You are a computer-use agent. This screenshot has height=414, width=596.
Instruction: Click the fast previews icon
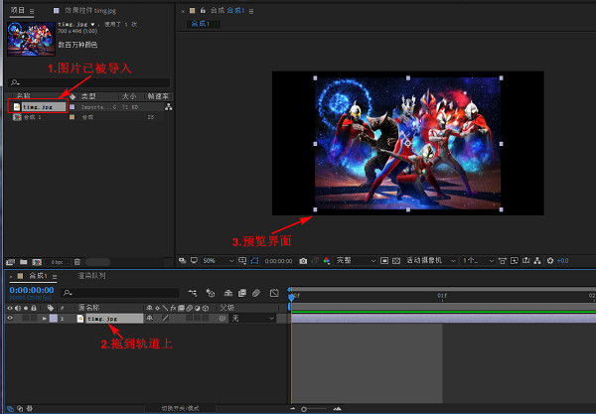515,261
